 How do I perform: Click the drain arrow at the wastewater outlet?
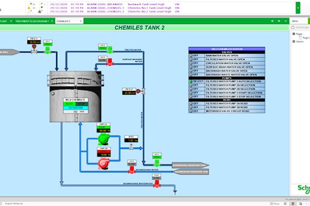[x=175, y=192]
